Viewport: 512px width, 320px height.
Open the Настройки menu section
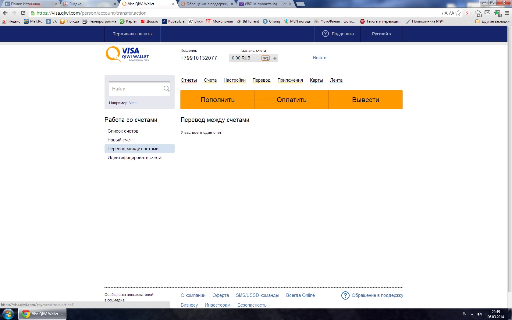[x=235, y=80]
